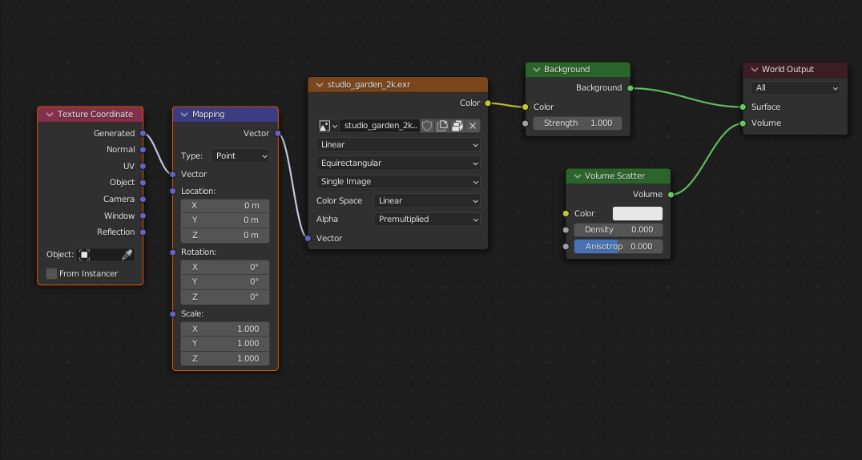
Task: Enable the From Instancer checkbox
Action: [52, 274]
